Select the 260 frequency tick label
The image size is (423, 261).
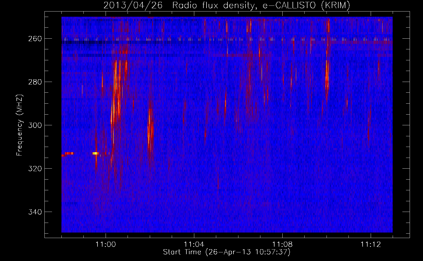pyautogui.click(x=35, y=39)
